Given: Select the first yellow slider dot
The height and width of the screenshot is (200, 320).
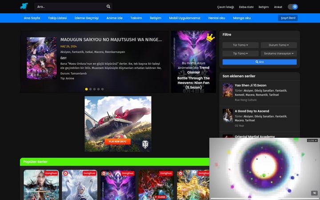Looking at the screenshot, I should click(x=86, y=89).
